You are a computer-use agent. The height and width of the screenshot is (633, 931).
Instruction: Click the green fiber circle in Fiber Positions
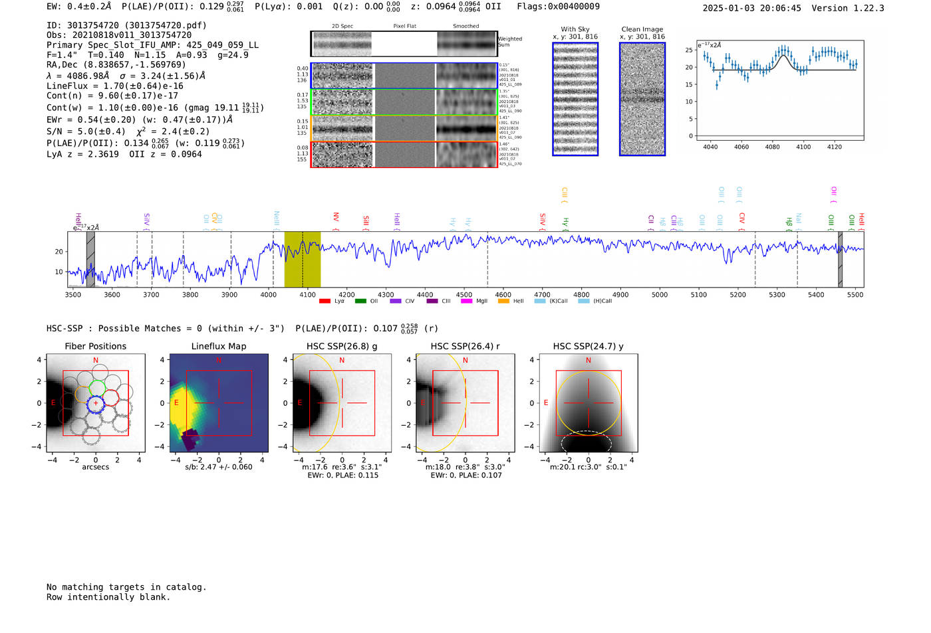(98, 388)
